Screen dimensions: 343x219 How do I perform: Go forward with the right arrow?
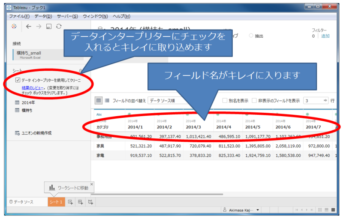click(x=39, y=27)
